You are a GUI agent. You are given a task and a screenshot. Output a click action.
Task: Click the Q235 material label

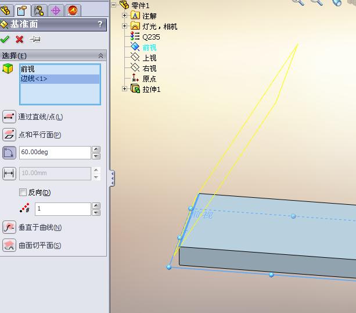tap(151, 37)
